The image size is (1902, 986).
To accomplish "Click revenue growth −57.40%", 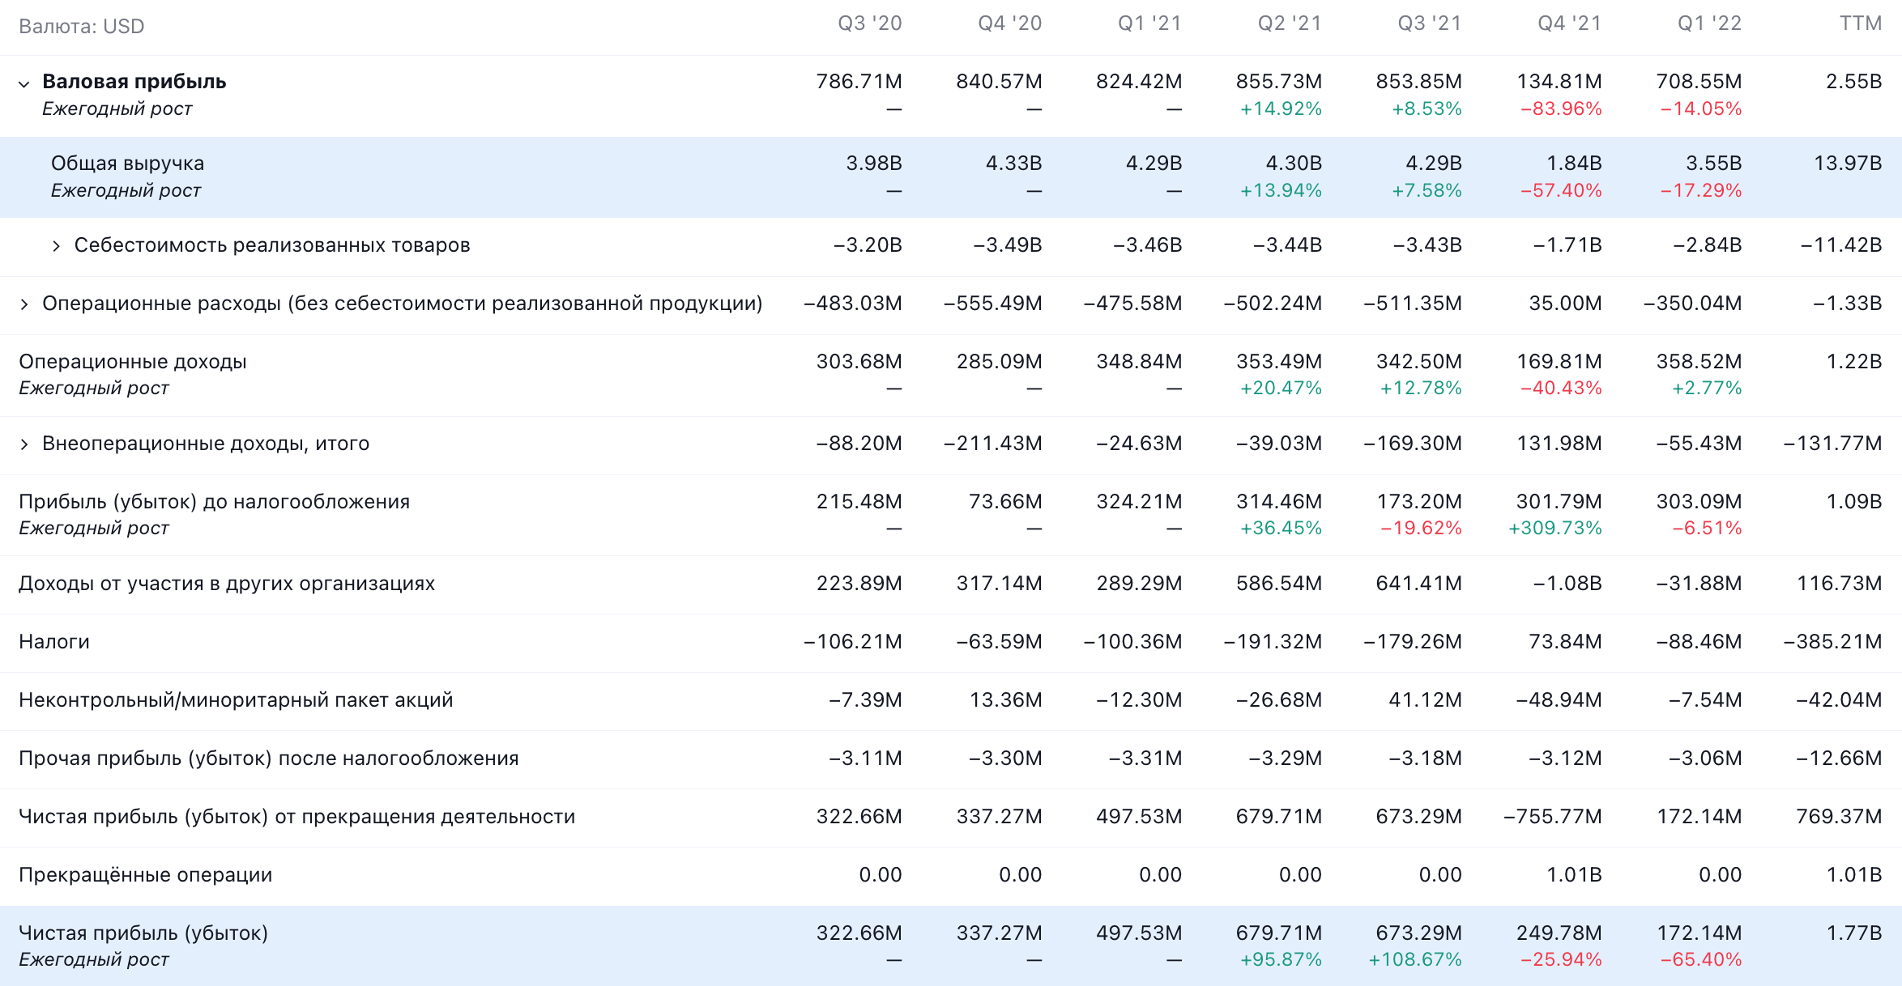I will tap(1562, 191).
